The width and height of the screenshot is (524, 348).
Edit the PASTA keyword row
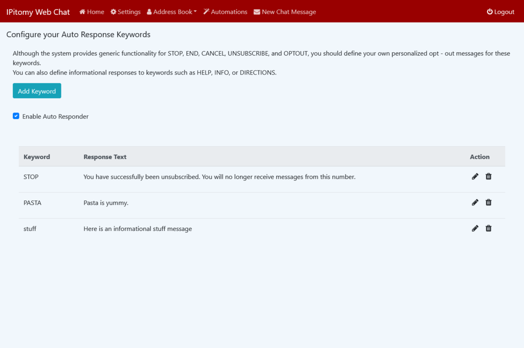[x=475, y=202]
